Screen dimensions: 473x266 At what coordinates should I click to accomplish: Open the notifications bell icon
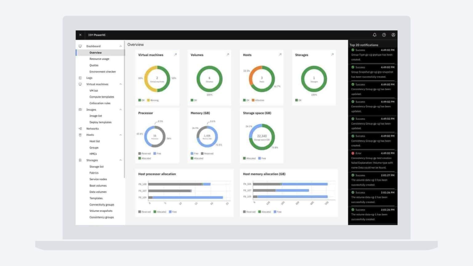(374, 35)
